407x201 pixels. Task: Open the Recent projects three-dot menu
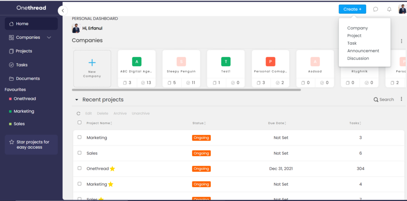401,99
